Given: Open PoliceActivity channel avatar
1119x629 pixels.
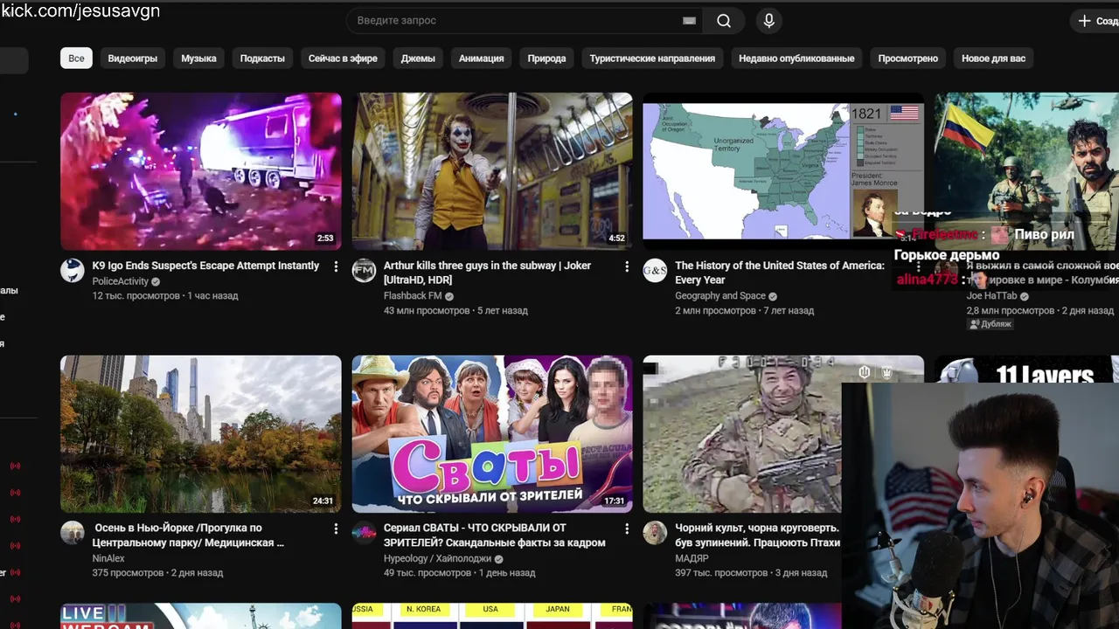Looking at the screenshot, I should [72, 270].
